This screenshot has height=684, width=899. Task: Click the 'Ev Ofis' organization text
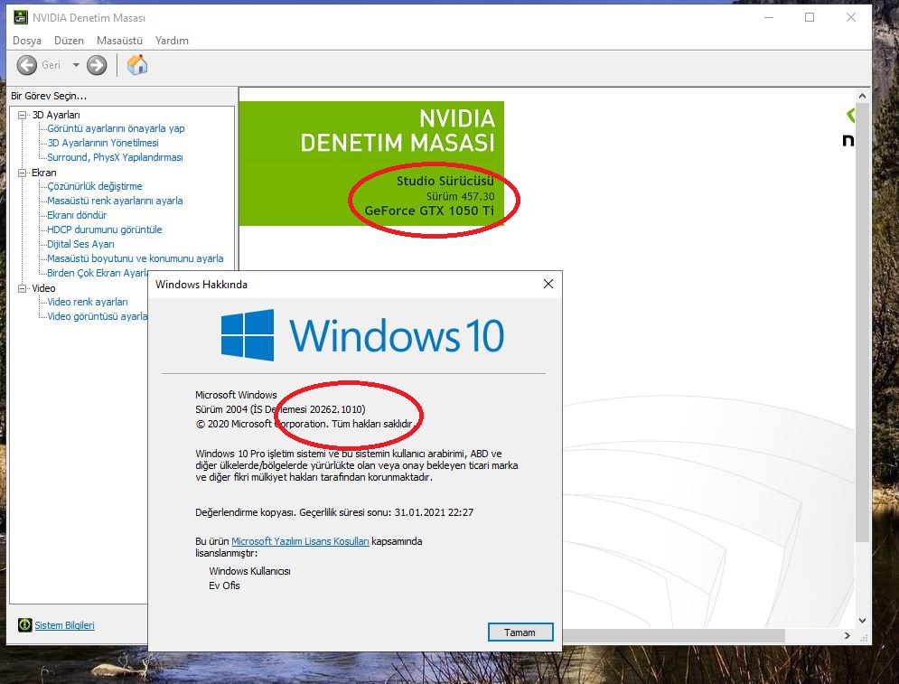(x=224, y=586)
